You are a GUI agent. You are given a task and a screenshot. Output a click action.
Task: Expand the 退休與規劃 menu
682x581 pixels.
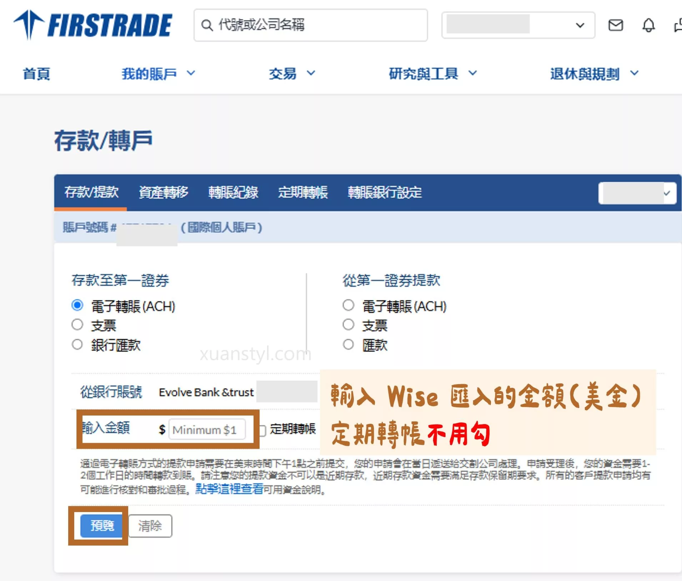pyautogui.click(x=594, y=74)
